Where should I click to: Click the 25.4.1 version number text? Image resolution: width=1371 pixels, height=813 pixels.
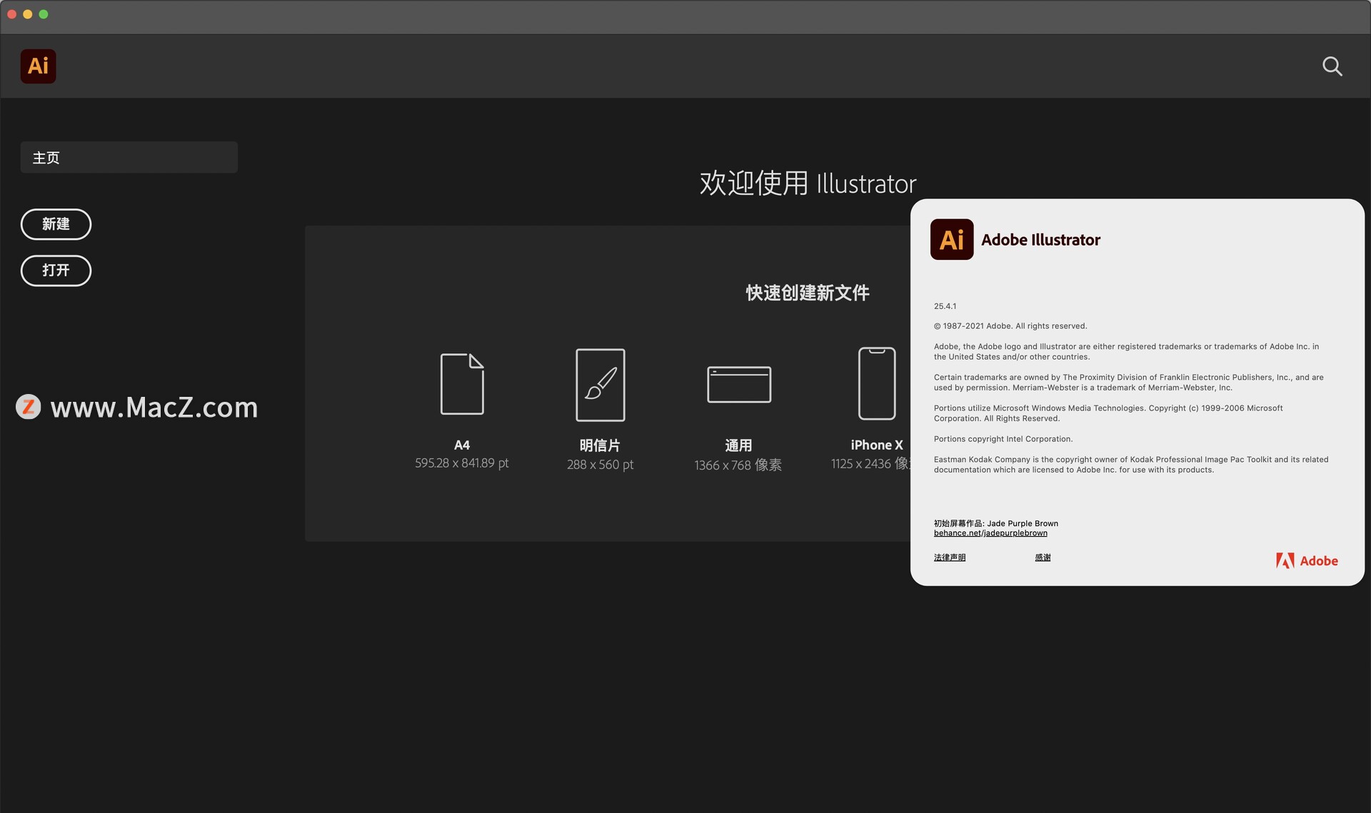[x=945, y=306]
